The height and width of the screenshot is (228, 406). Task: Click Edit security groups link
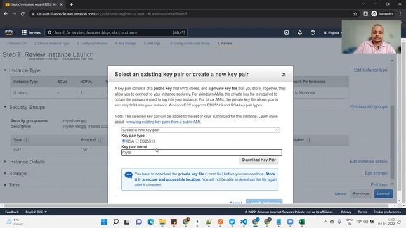[369, 107]
